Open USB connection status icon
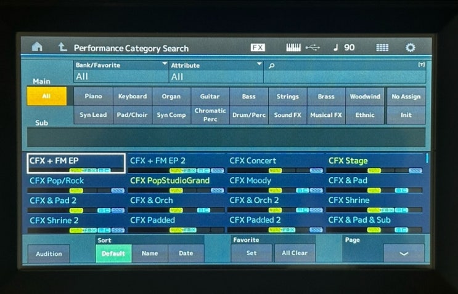Image resolution: width=458 pixels, height=294 pixels. [x=313, y=47]
